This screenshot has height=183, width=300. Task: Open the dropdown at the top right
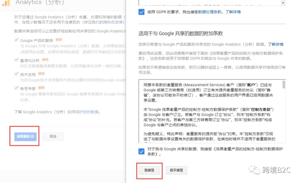[x=283, y=2]
